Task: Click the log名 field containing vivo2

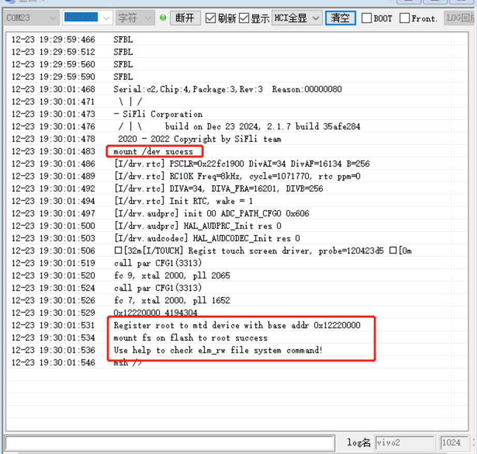Action: point(404,443)
